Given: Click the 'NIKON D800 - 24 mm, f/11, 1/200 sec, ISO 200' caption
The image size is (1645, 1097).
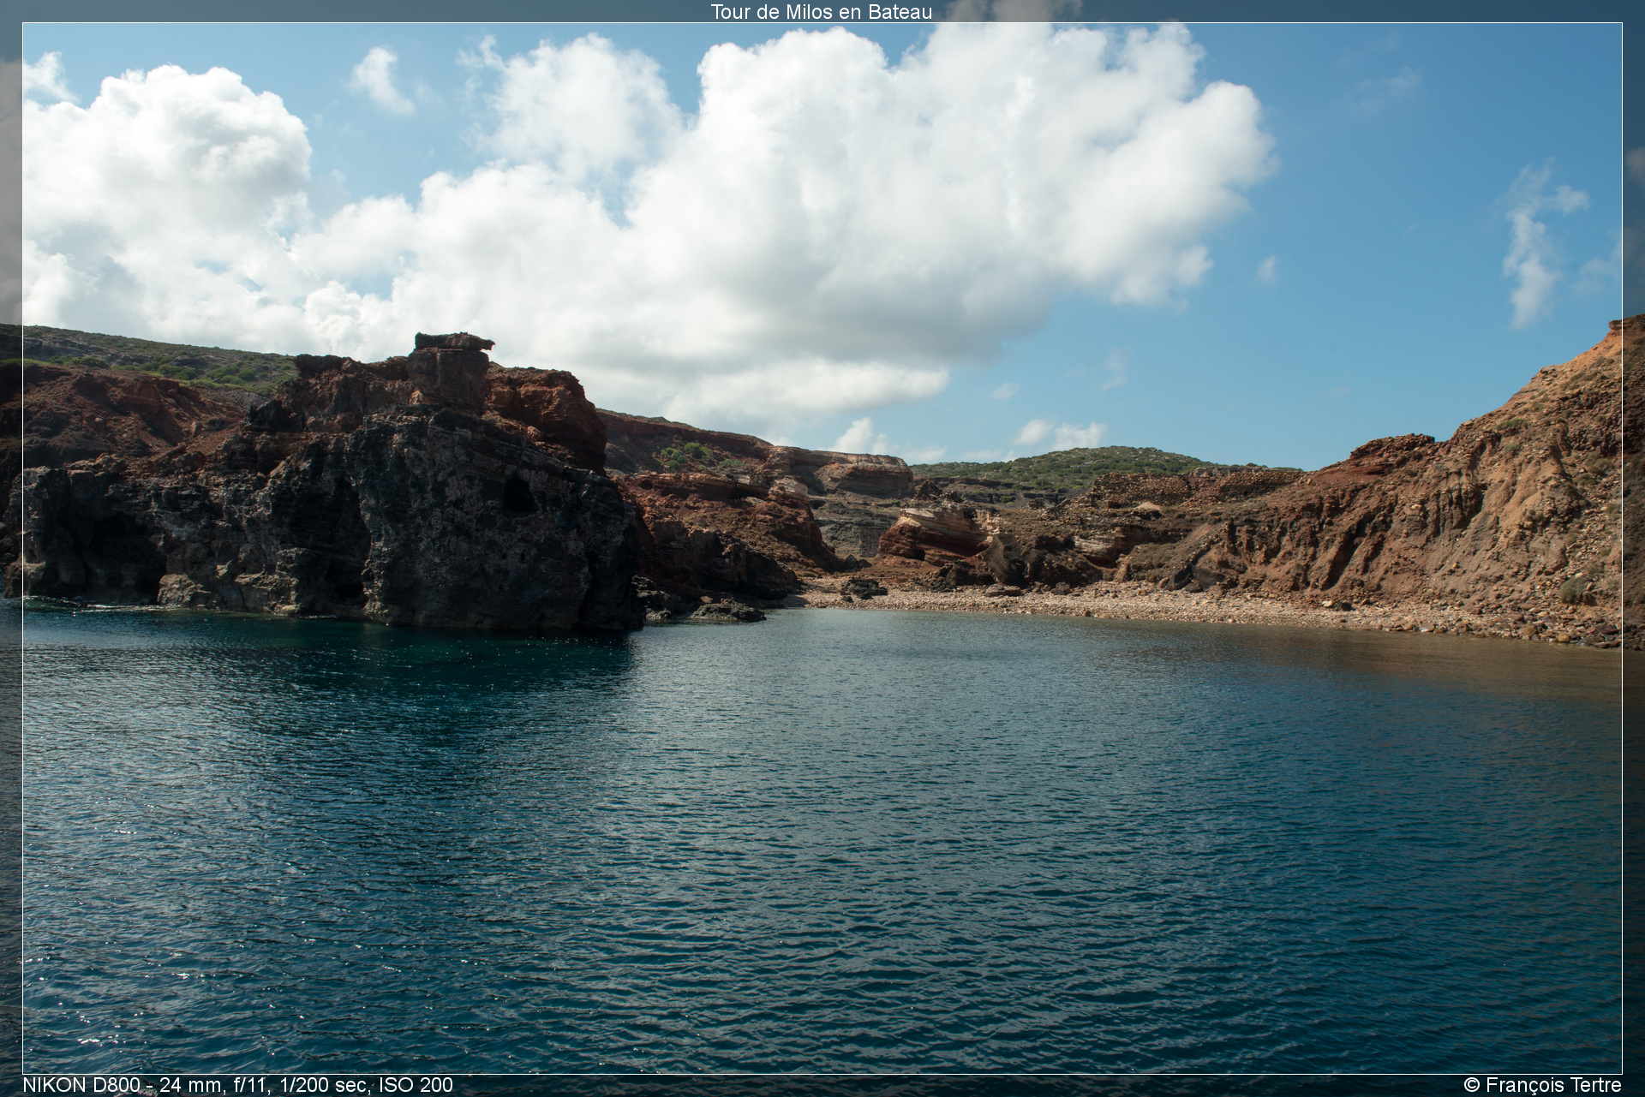Looking at the screenshot, I should [237, 1085].
